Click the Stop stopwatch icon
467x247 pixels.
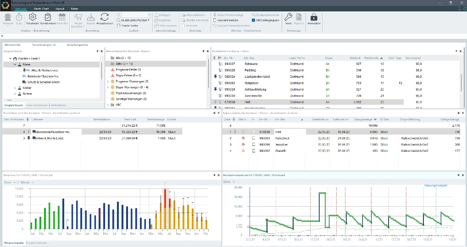[19, 17]
